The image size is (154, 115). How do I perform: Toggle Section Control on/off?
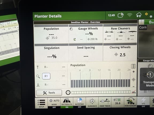[67, 103]
